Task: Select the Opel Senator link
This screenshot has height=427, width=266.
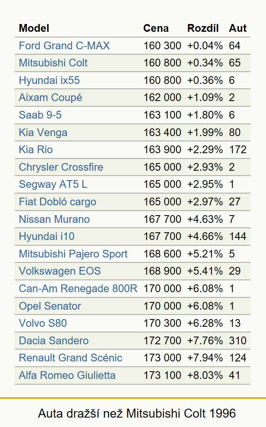Action: pos(50,306)
